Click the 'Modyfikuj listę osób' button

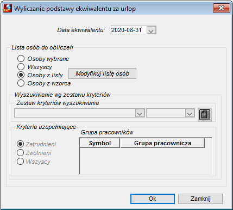(102, 73)
